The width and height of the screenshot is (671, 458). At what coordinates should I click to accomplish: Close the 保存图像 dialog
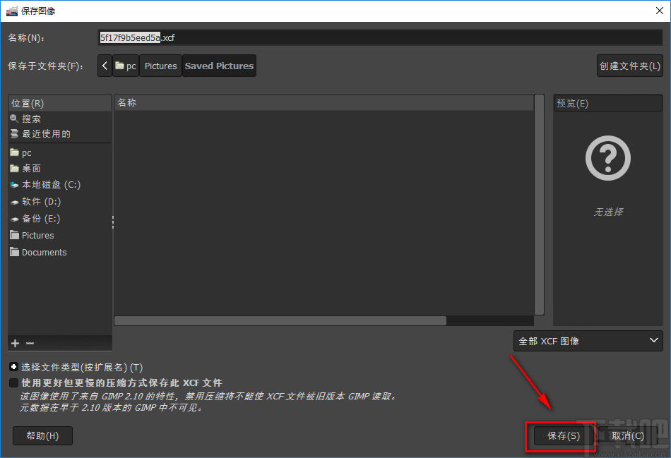pyautogui.click(x=660, y=11)
